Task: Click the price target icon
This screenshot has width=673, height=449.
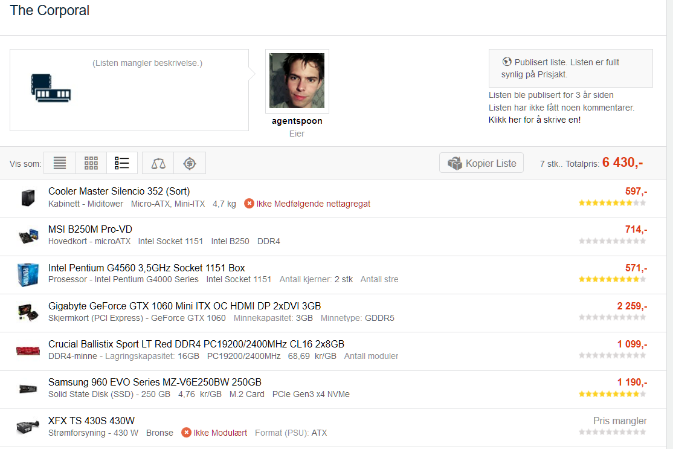Action: click(x=190, y=163)
